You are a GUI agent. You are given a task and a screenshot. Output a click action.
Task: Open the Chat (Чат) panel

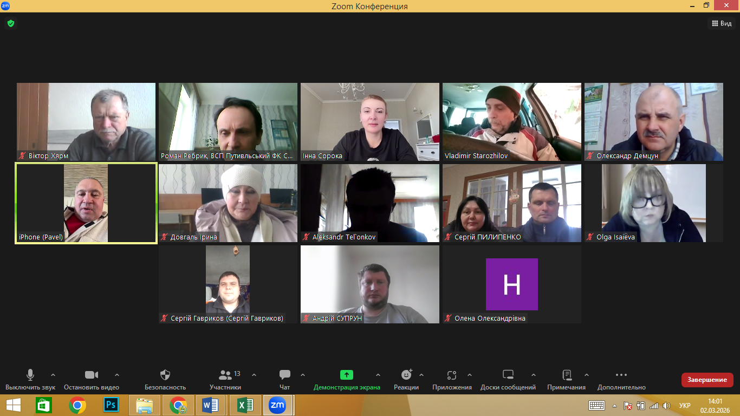click(x=284, y=375)
